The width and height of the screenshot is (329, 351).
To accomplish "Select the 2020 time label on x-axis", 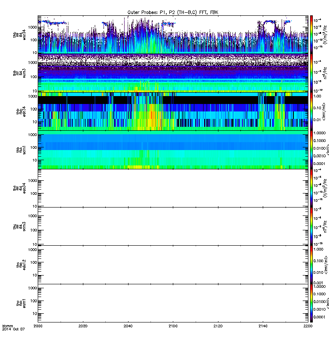I will tap(83, 326).
